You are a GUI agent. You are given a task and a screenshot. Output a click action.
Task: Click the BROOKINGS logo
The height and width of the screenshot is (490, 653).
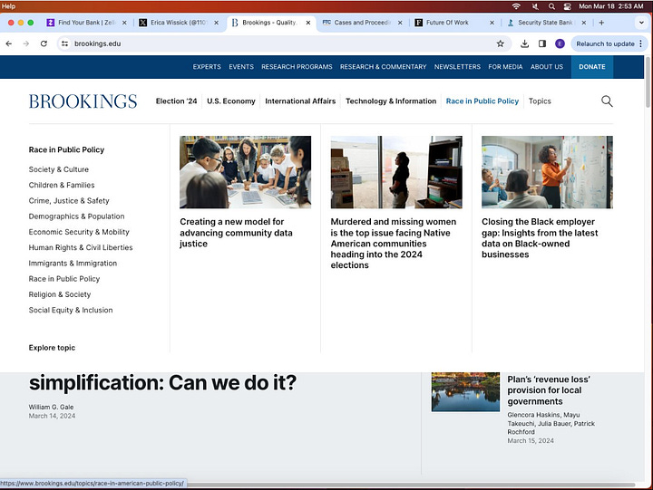[83, 101]
